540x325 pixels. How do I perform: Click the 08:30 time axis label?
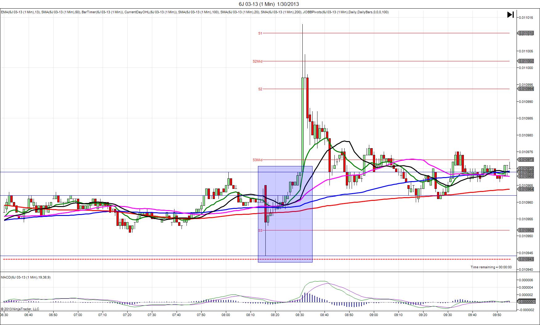300,315
